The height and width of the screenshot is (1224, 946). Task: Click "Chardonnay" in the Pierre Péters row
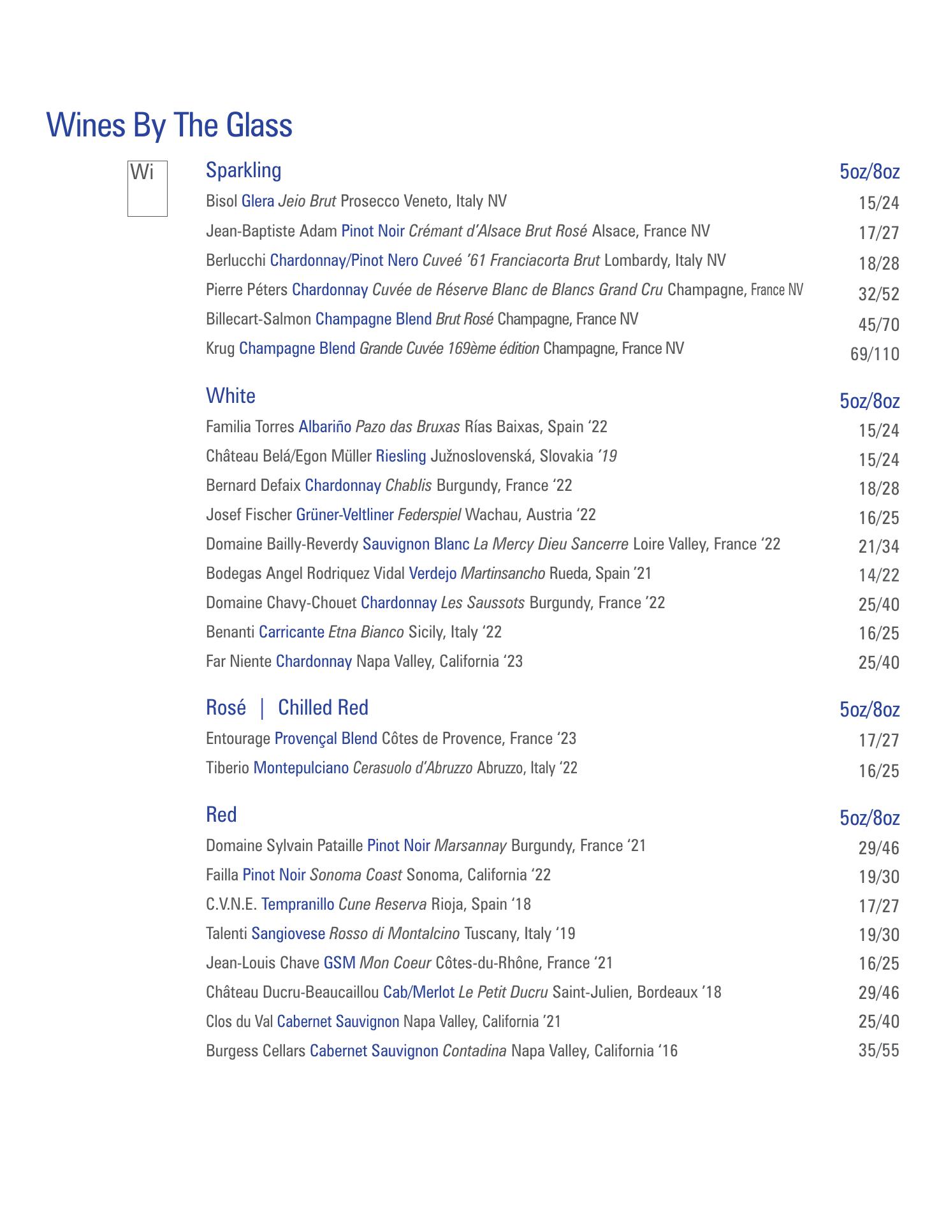(x=330, y=289)
